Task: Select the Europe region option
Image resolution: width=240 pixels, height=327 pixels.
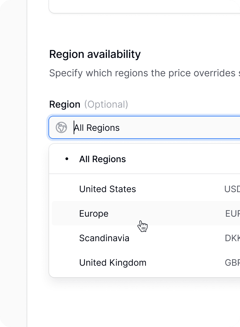Action: tap(94, 214)
